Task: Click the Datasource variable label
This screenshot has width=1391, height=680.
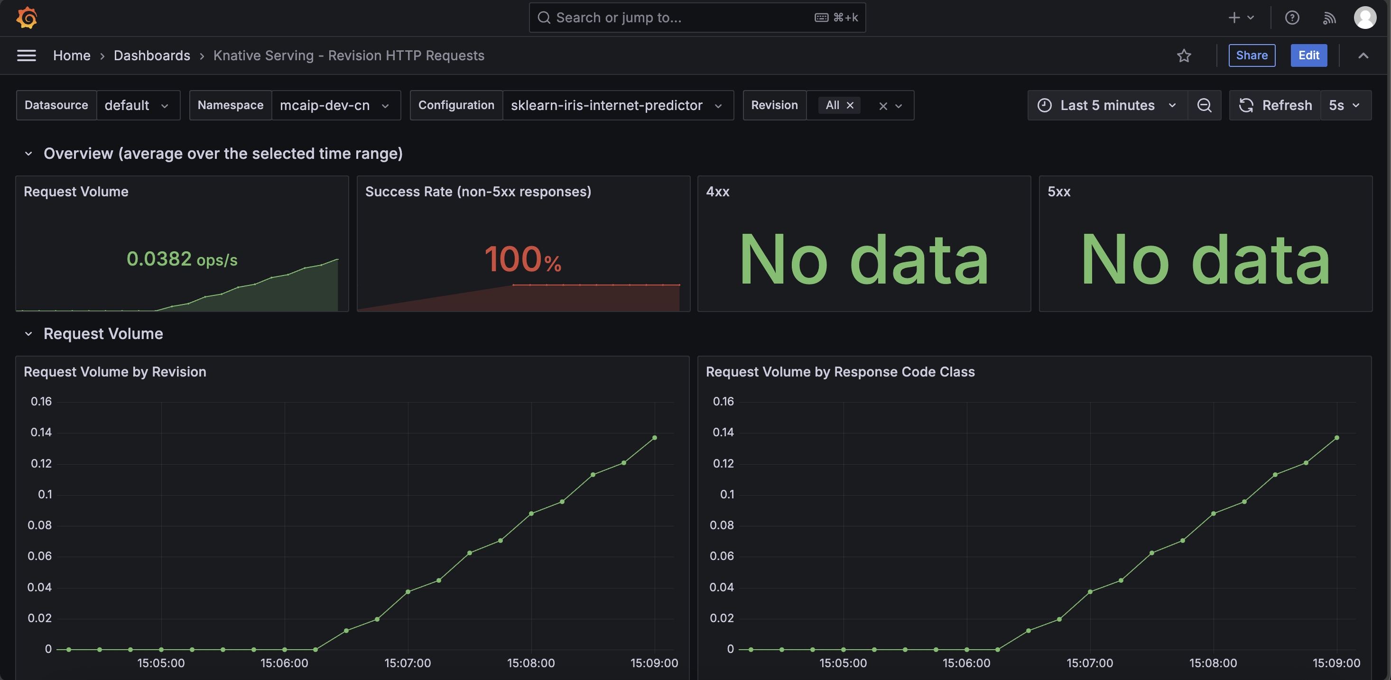Action: [x=56, y=105]
